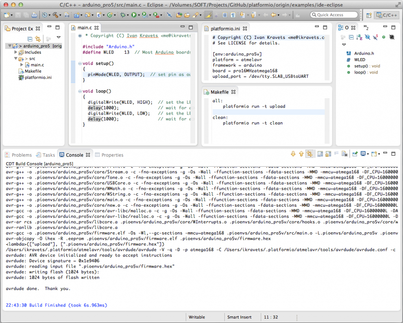Toggle Pin Console button
403x323 pixels.
[355, 154]
